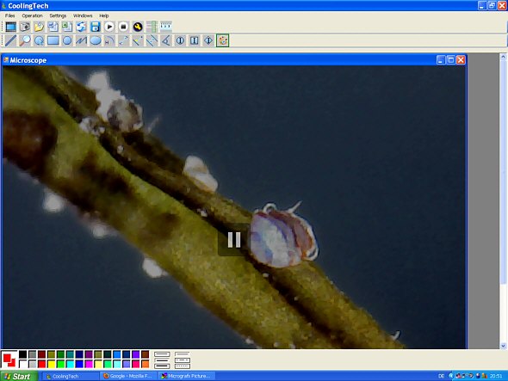Screen dimensions: 508x381
Task: Switch to Google Mozilla Firefox taskbar button
Action: click(128, 376)
